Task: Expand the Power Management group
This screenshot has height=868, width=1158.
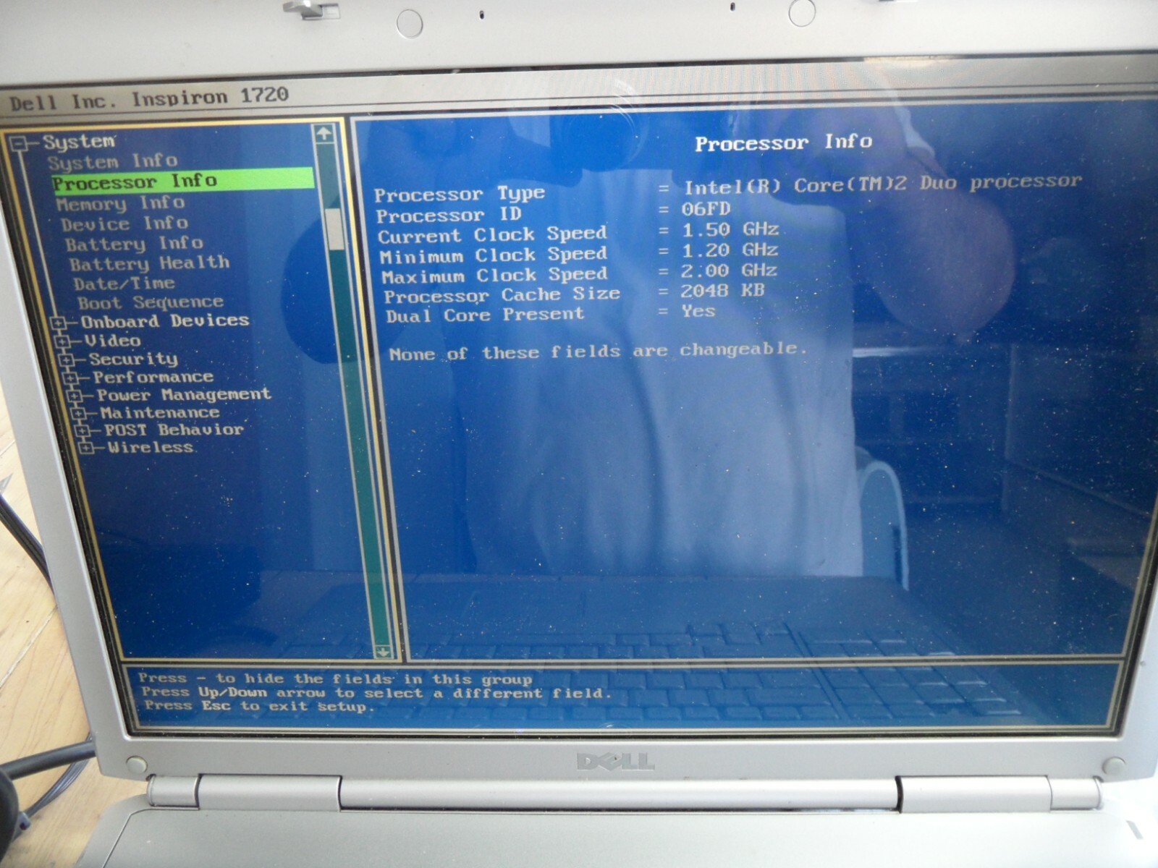Action: [75, 396]
